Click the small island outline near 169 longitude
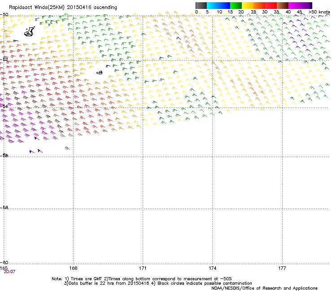332x291 pixels. tap(100, 73)
